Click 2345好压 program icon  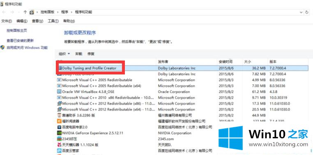click(x=59, y=139)
